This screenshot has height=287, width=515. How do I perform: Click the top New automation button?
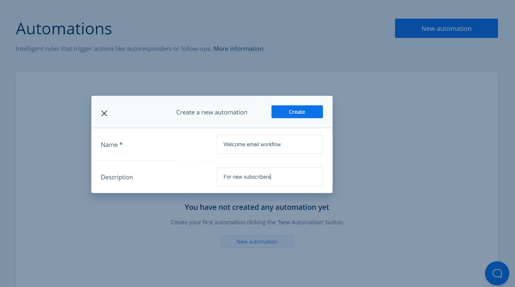446,28
